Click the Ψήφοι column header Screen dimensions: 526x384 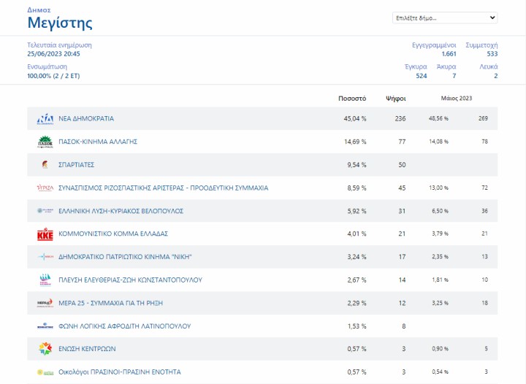pos(395,98)
